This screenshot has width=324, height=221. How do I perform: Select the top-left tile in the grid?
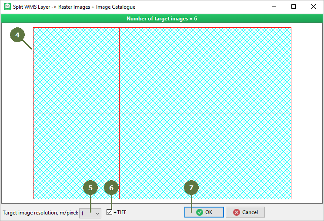tap(76, 70)
